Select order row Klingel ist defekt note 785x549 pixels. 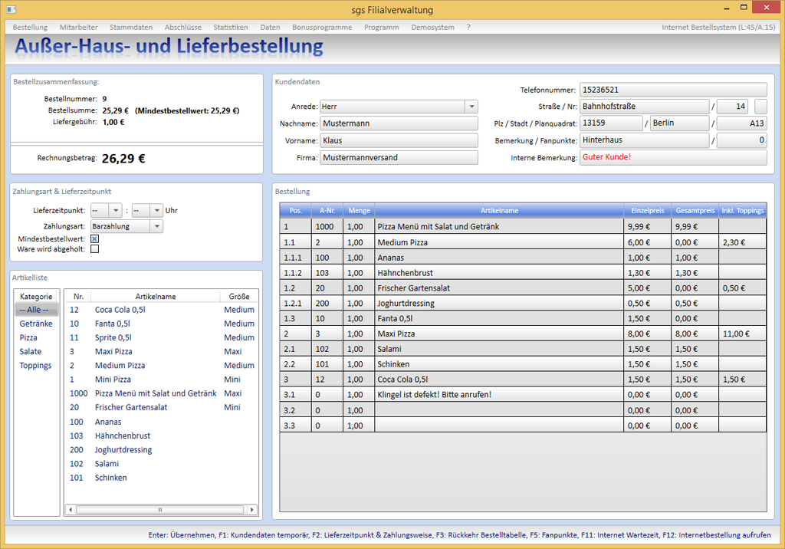pos(523,395)
